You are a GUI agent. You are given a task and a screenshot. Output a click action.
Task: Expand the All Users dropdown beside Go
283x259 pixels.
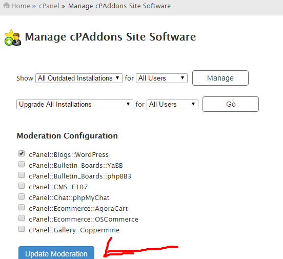(x=173, y=105)
